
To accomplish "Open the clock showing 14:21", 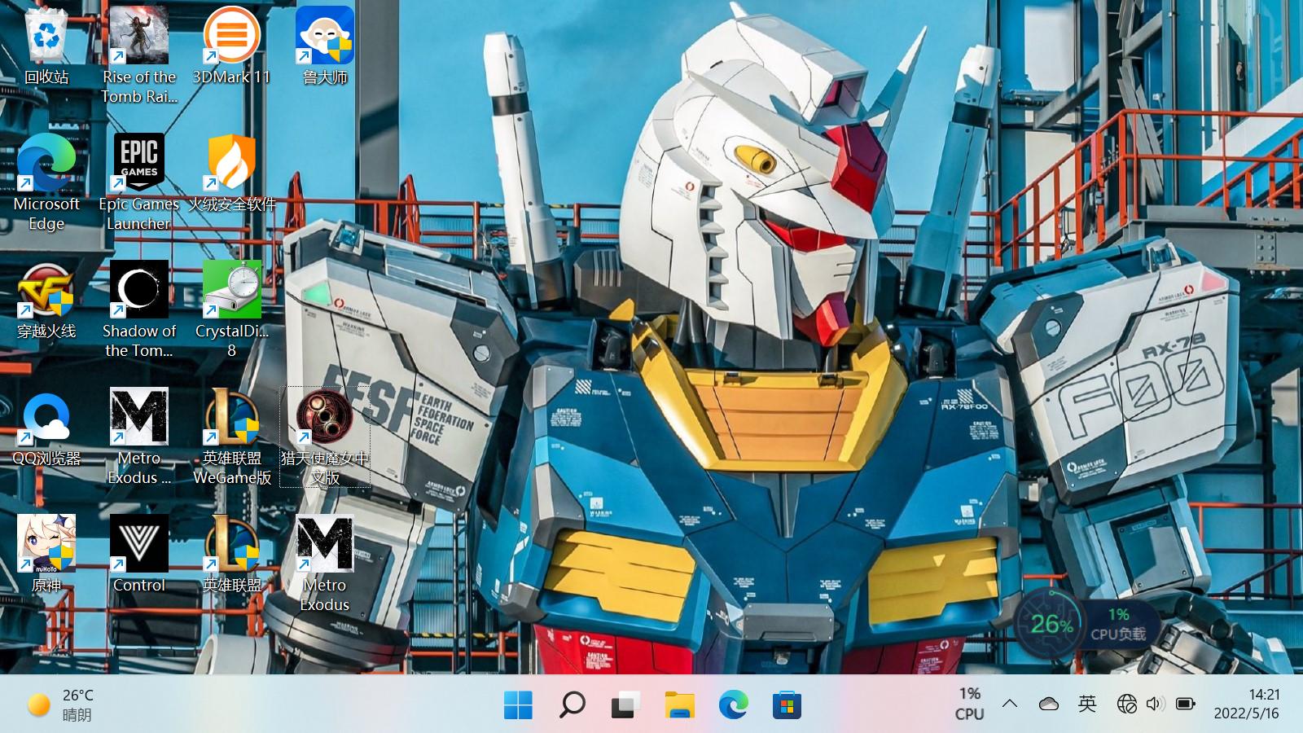I will (1247, 704).
